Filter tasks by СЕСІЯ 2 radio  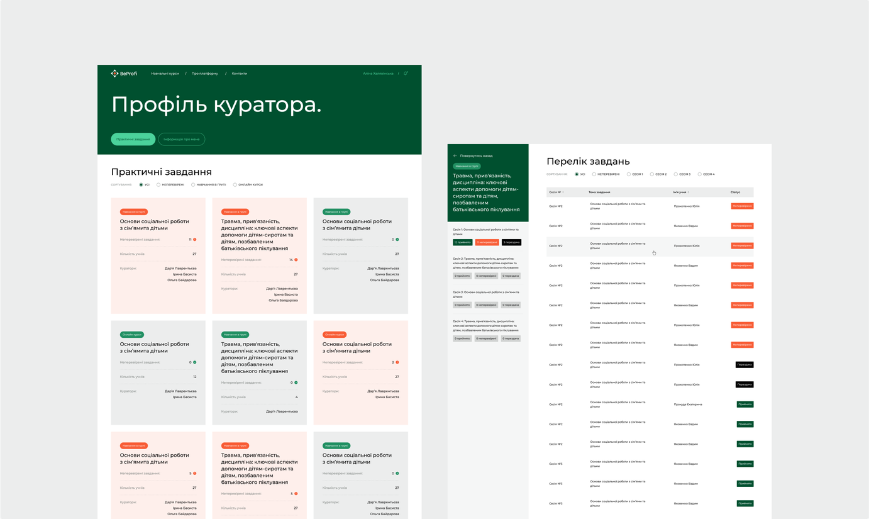[652, 174]
